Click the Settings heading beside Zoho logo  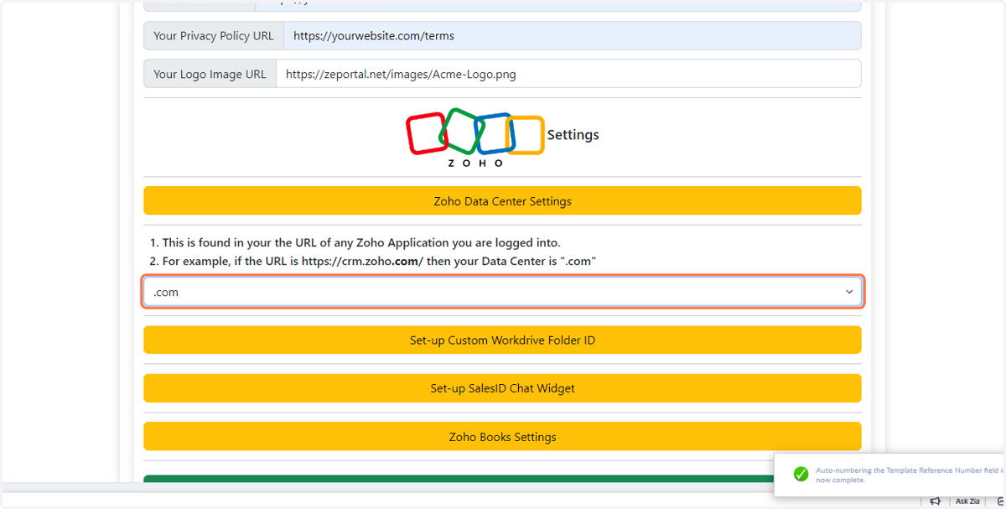click(x=573, y=134)
